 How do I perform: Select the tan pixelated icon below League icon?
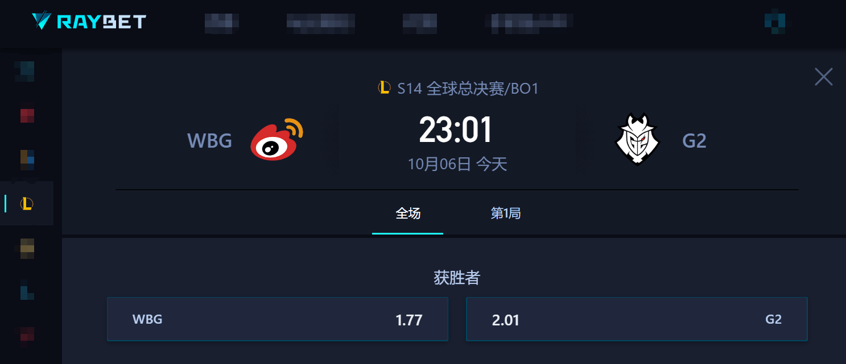click(27, 249)
